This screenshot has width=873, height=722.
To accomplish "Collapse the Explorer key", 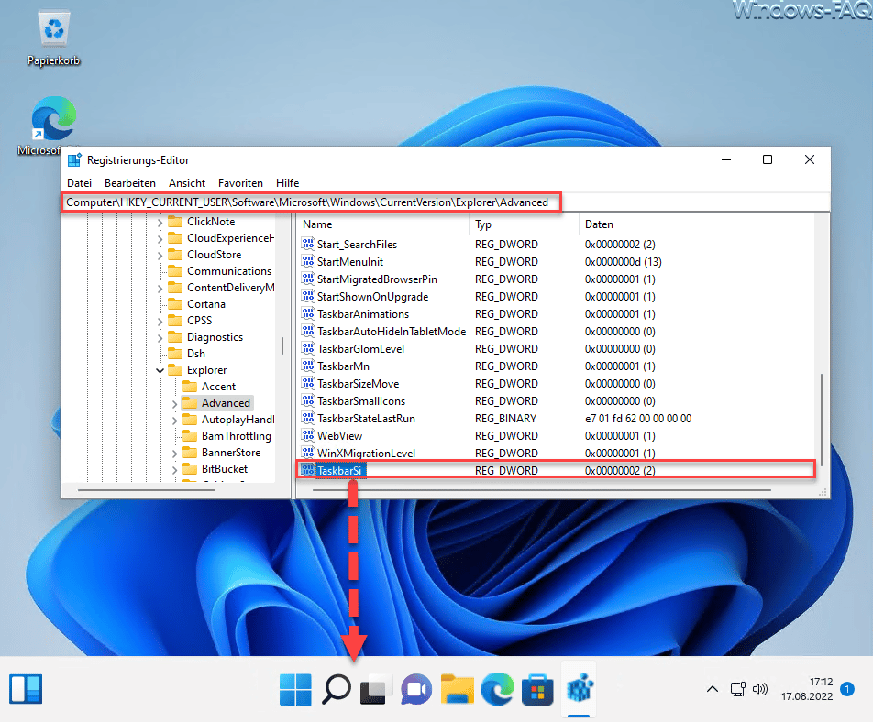I will coord(160,370).
